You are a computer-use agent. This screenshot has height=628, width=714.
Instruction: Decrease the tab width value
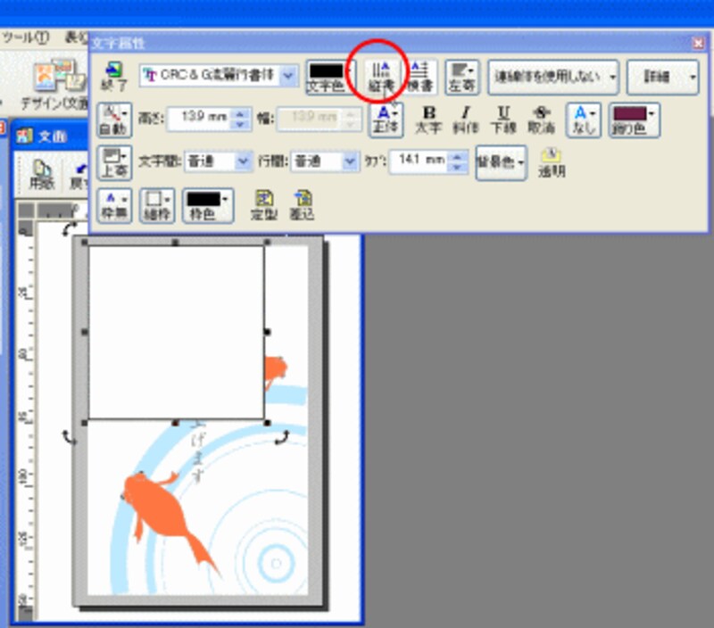point(458,168)
